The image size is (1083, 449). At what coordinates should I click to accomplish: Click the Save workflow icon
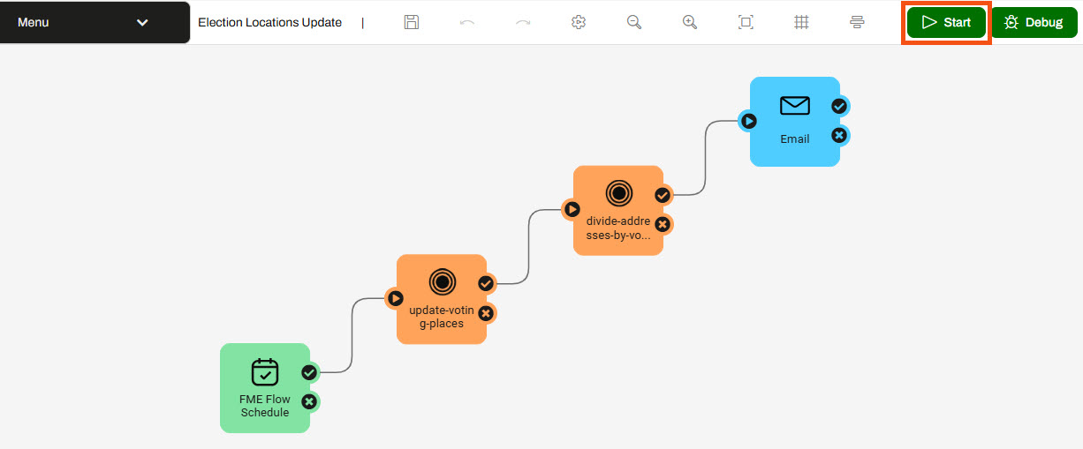pyautogui.click(x=411, y=22)
